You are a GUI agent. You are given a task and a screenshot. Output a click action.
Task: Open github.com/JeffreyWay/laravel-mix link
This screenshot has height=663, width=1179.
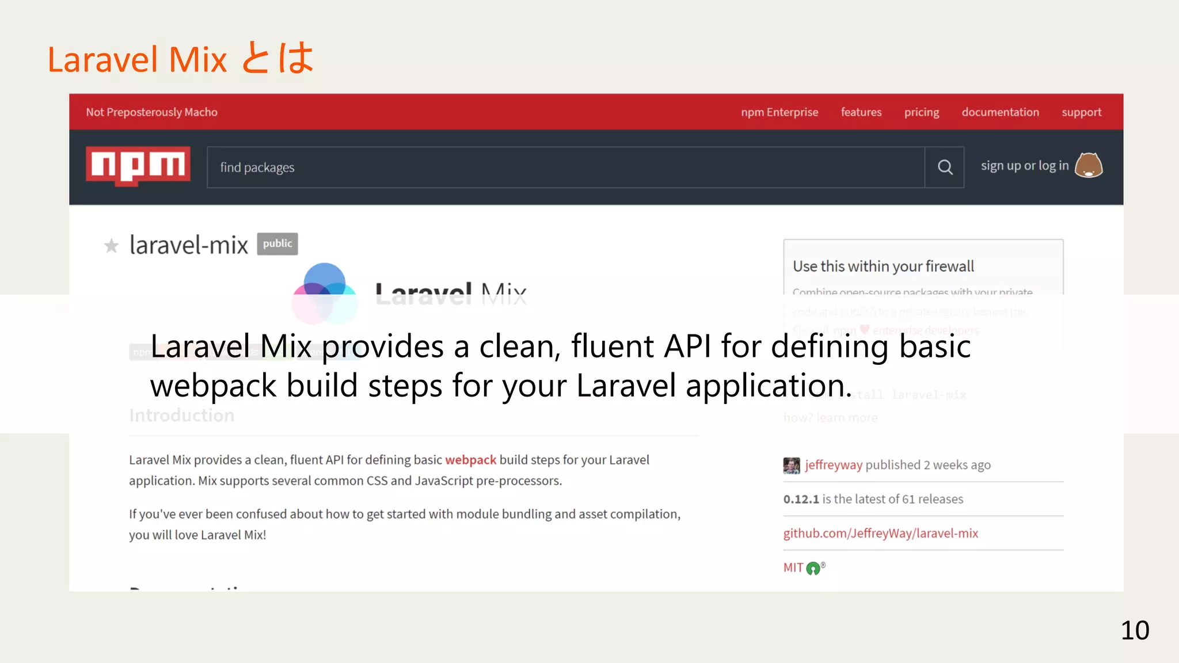881,534
